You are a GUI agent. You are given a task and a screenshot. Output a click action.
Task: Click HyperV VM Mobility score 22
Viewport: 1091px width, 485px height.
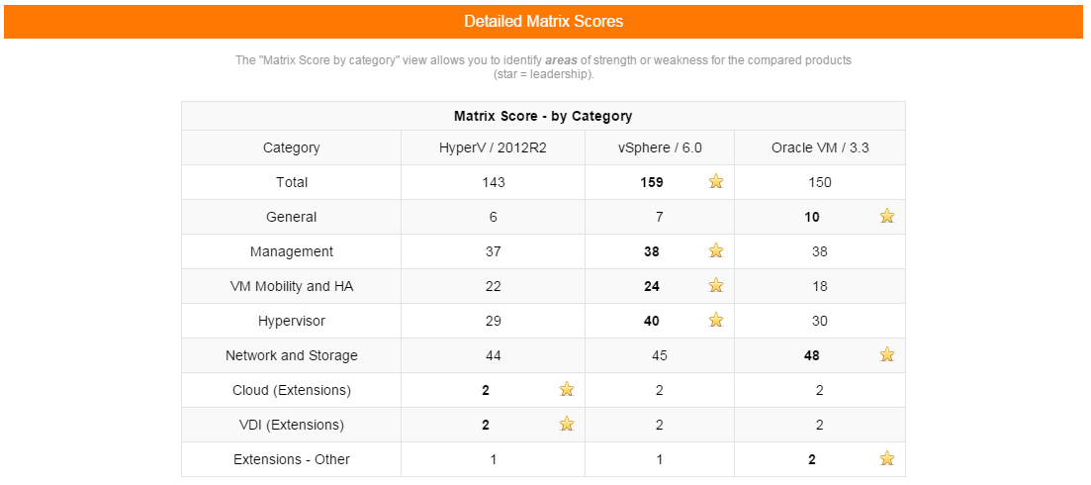point(494,286)
